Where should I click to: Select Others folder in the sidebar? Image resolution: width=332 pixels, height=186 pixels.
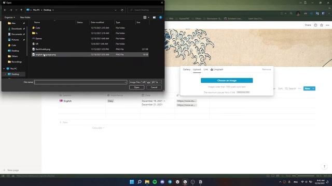click(x=15, y=56)
